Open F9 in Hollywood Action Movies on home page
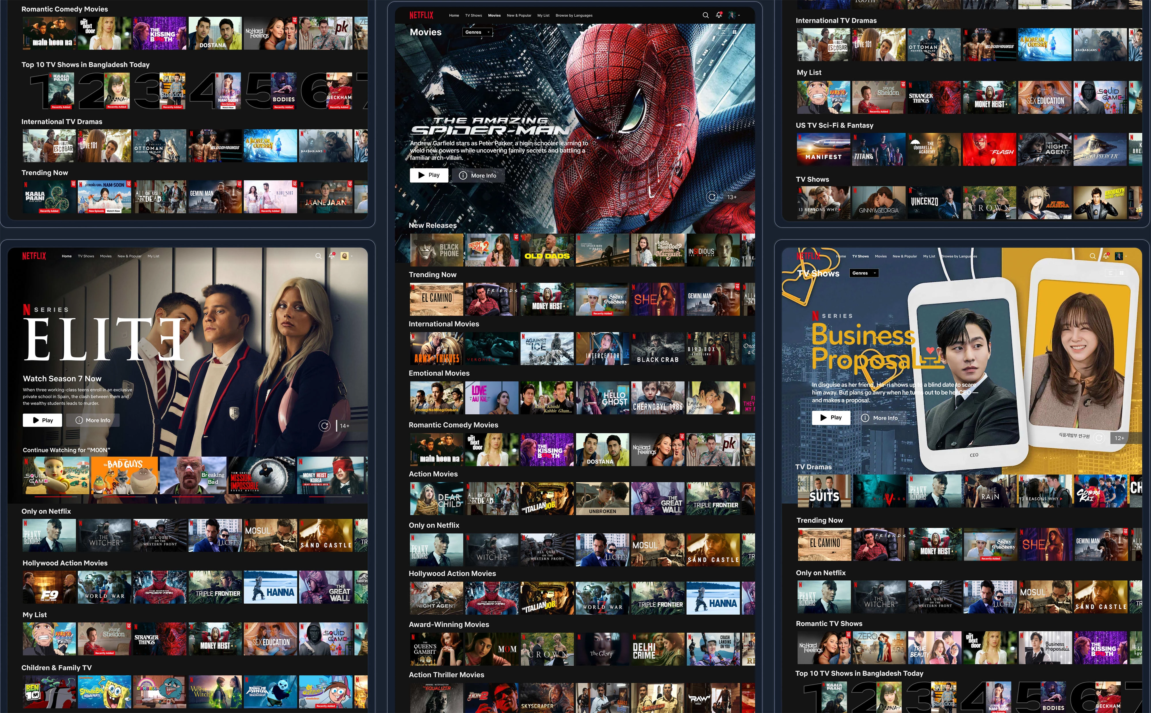 (49, 587)
